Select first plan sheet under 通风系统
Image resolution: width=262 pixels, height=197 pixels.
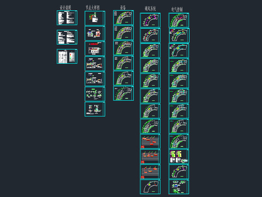(x=150, y=20)
